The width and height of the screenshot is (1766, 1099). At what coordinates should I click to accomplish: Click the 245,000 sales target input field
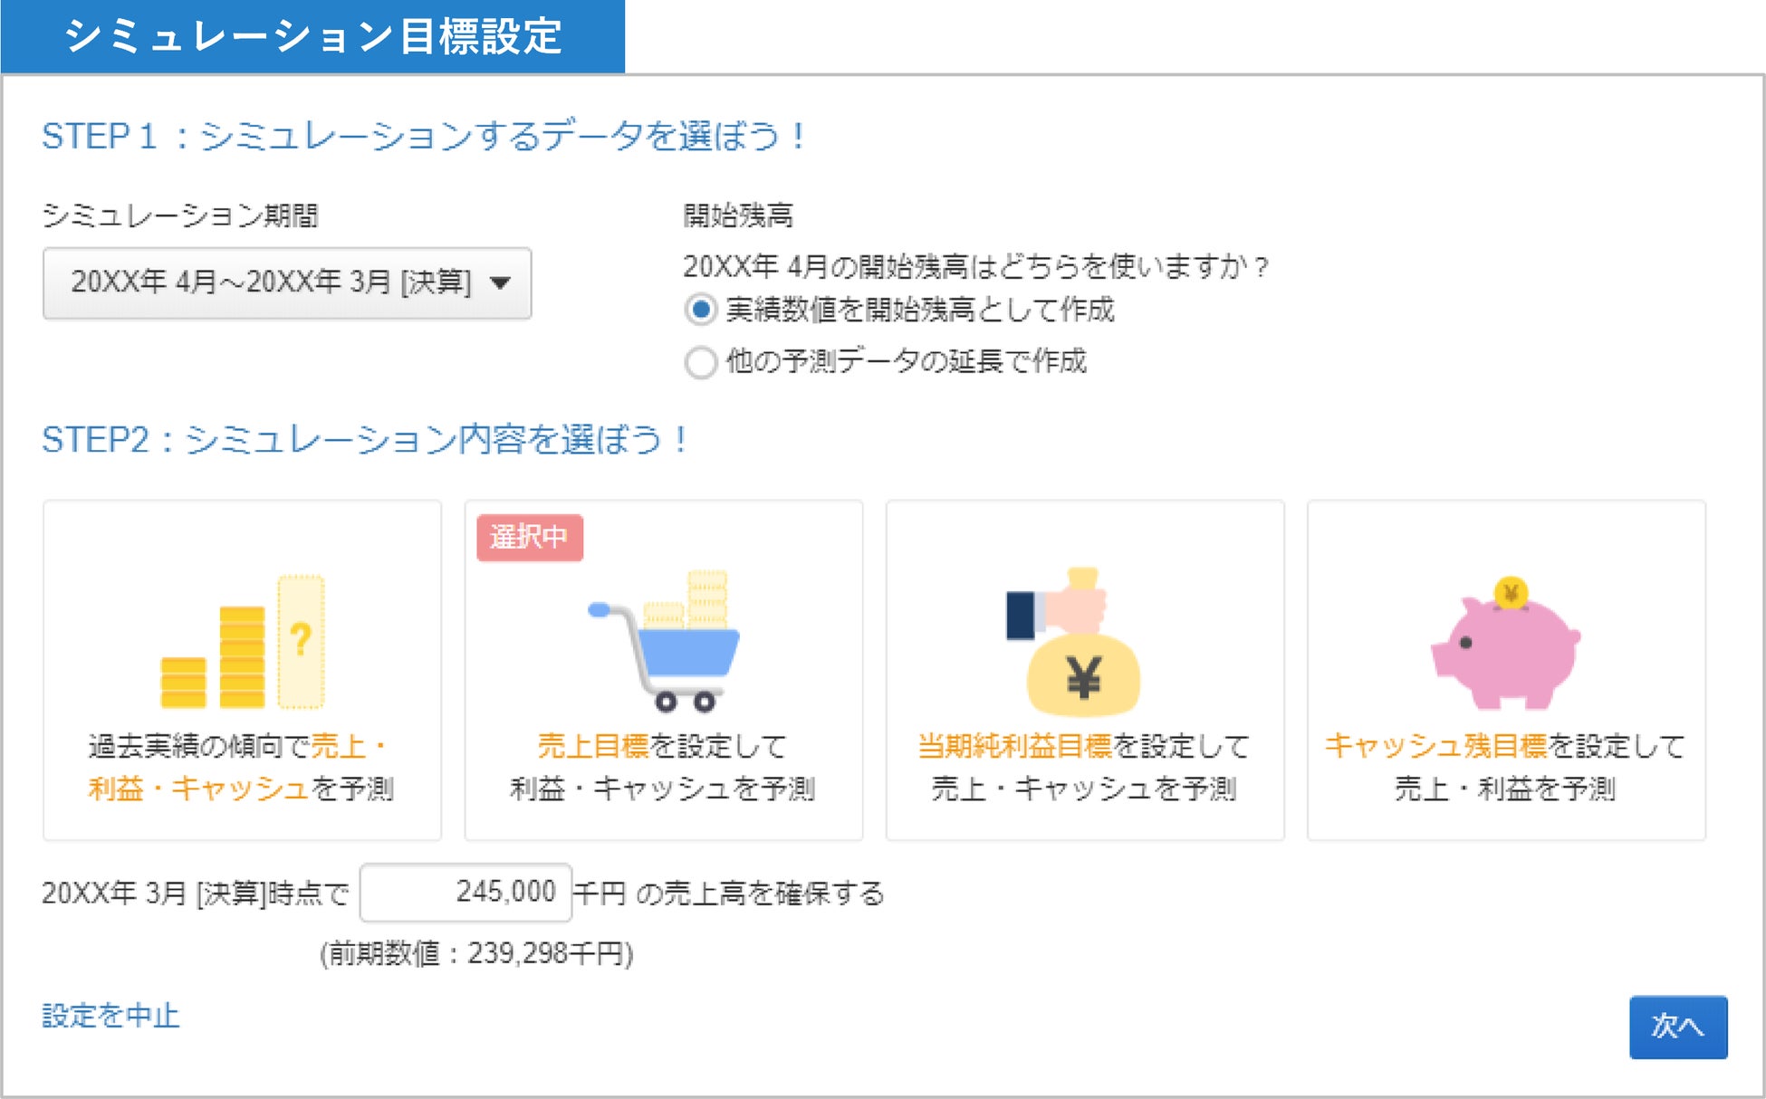pyautogui.click(x=465, y=893)
